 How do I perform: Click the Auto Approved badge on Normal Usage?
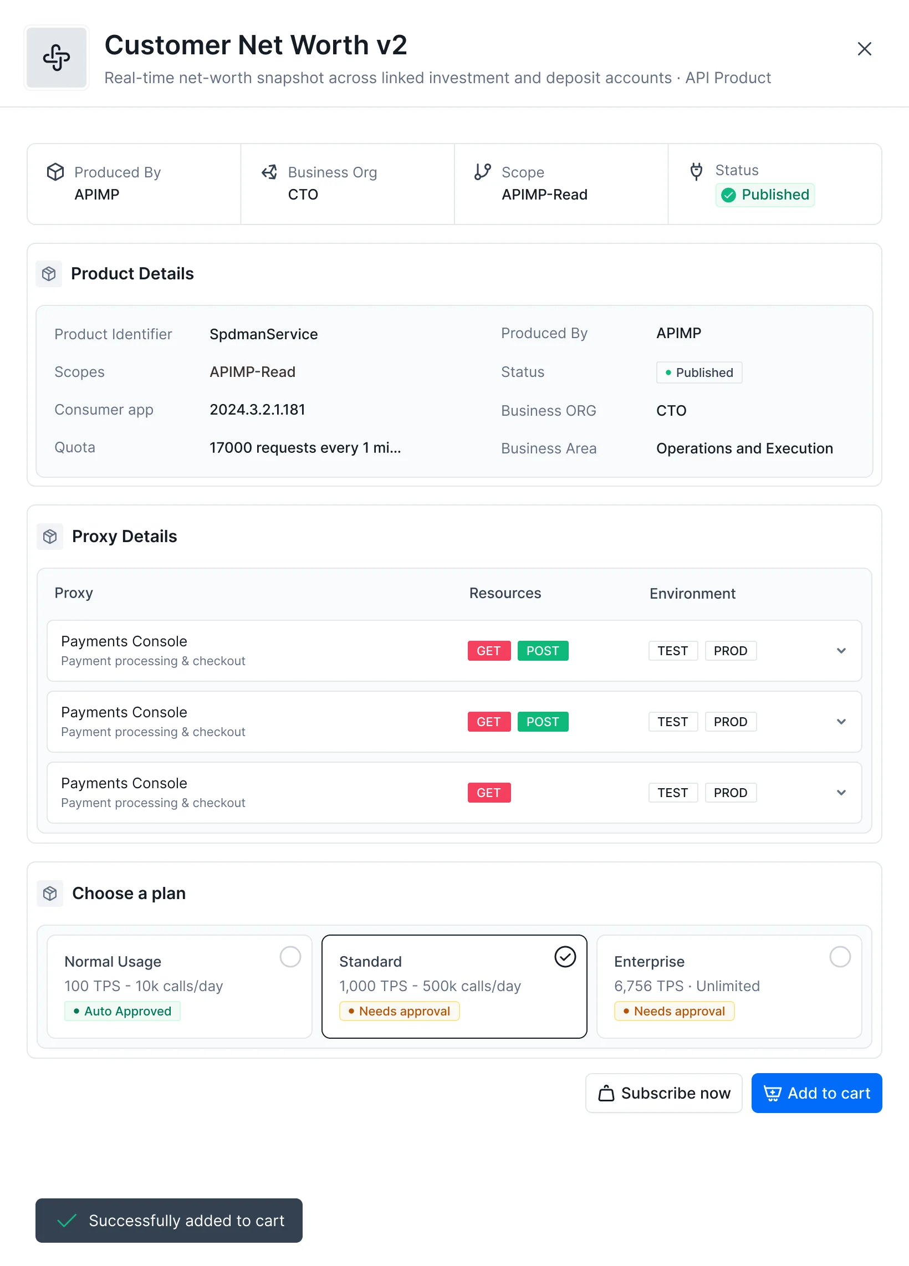[x=122, y=1012]
